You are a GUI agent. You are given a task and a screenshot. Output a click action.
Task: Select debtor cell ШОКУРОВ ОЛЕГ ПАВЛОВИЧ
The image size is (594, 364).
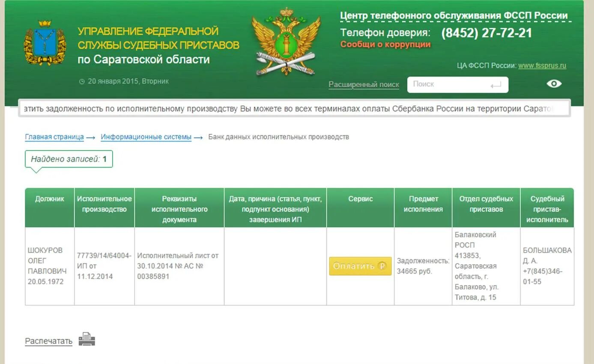(50, 266)
